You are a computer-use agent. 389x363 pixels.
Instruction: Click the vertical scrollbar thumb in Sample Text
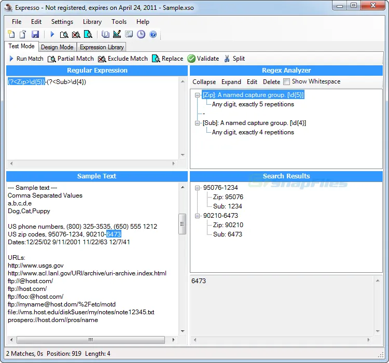tap(183, 224)
